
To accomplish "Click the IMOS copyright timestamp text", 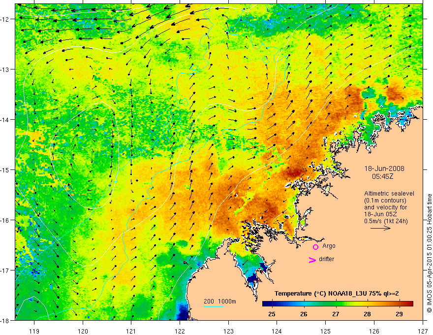I will [429, 254].
